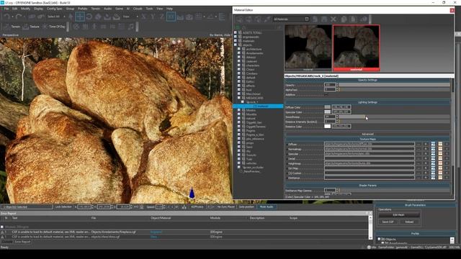This screenshot has height=259, width=461.
Task: Click the music note audio icon
Action: tap(131, 27)
